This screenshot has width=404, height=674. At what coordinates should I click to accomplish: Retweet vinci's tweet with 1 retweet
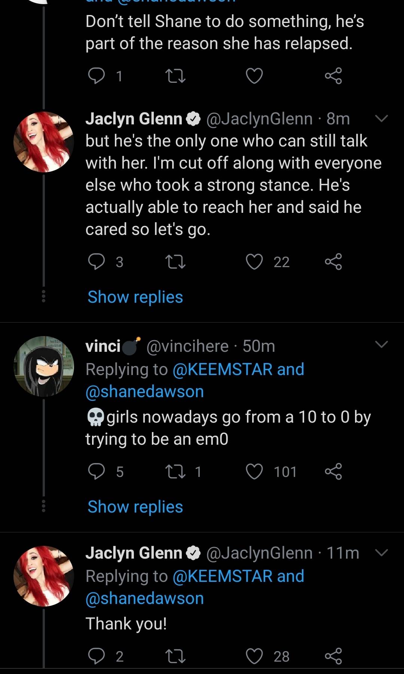click(175, 471)
